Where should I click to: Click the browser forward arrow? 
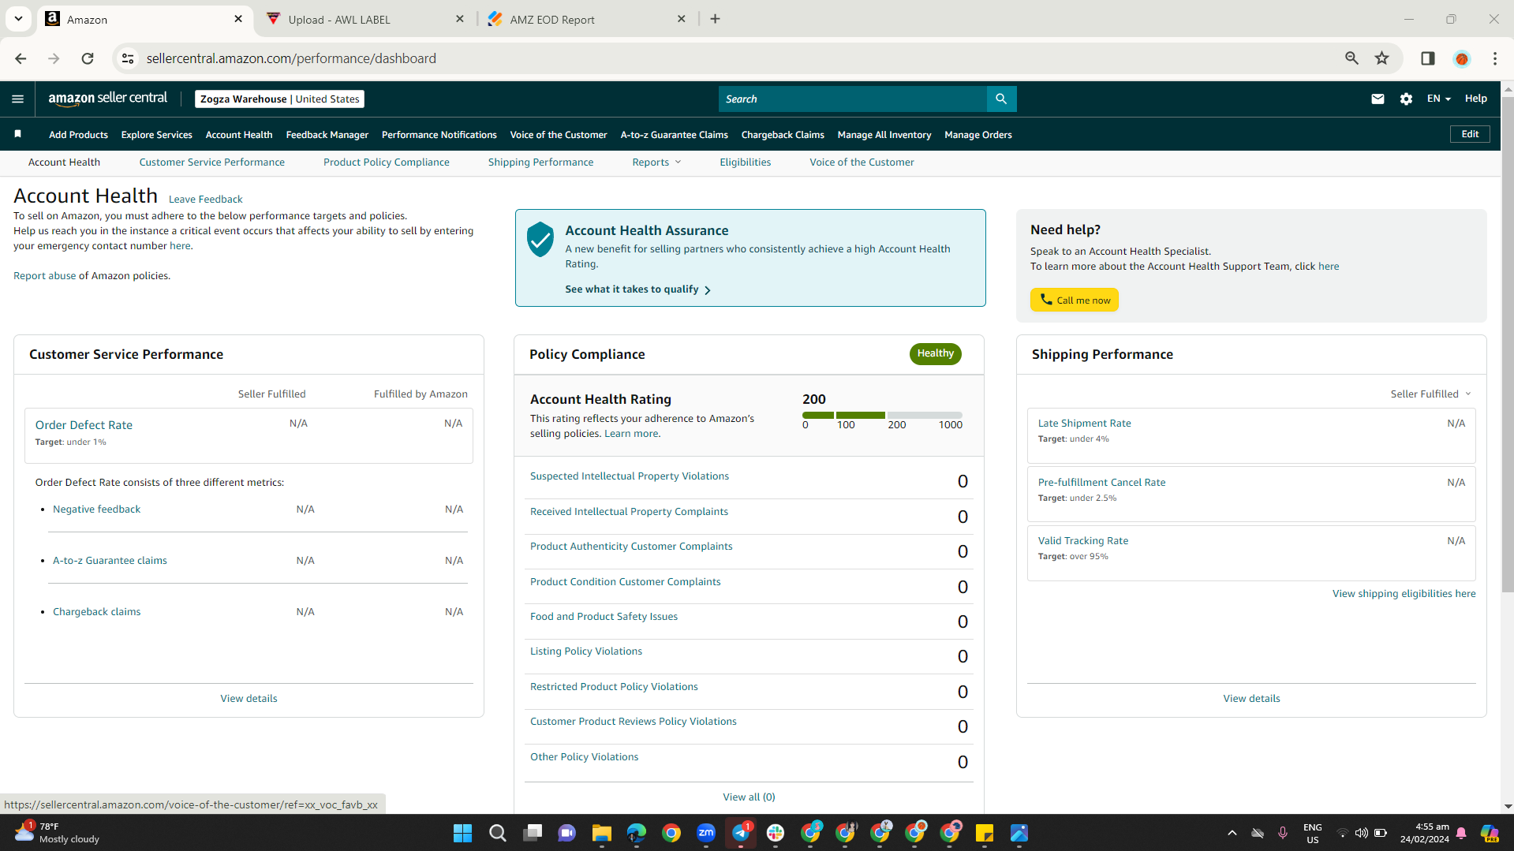54,58
